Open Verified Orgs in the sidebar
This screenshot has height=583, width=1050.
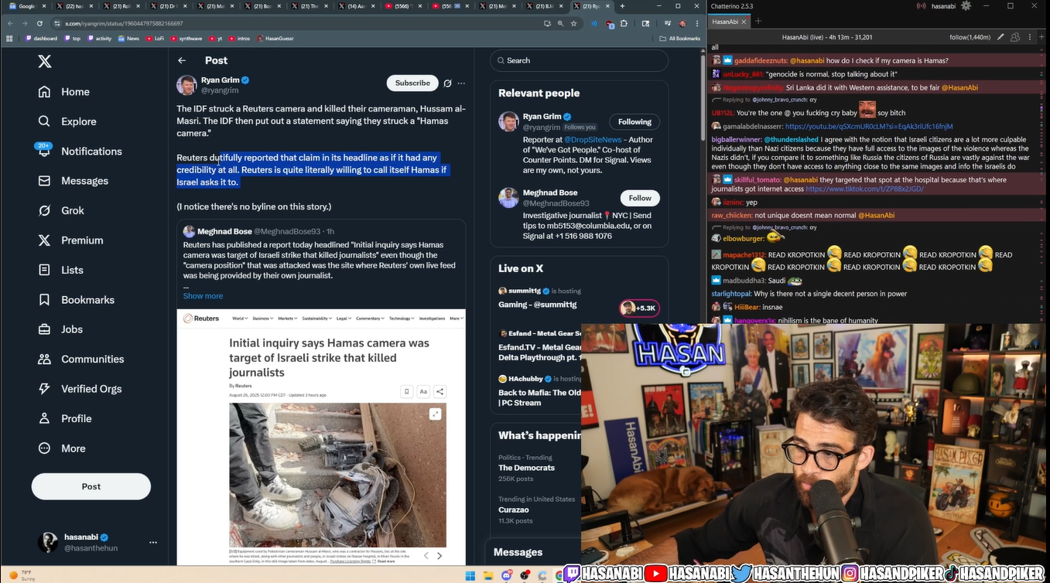[x=80, y=389]
